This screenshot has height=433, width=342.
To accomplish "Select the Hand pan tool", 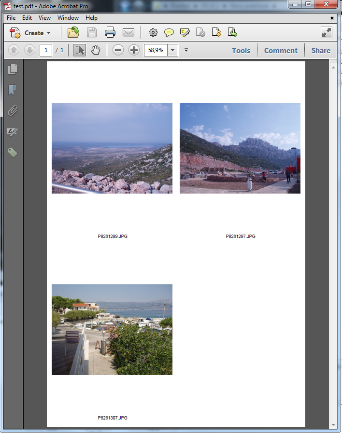I will [x=95, y=50].
